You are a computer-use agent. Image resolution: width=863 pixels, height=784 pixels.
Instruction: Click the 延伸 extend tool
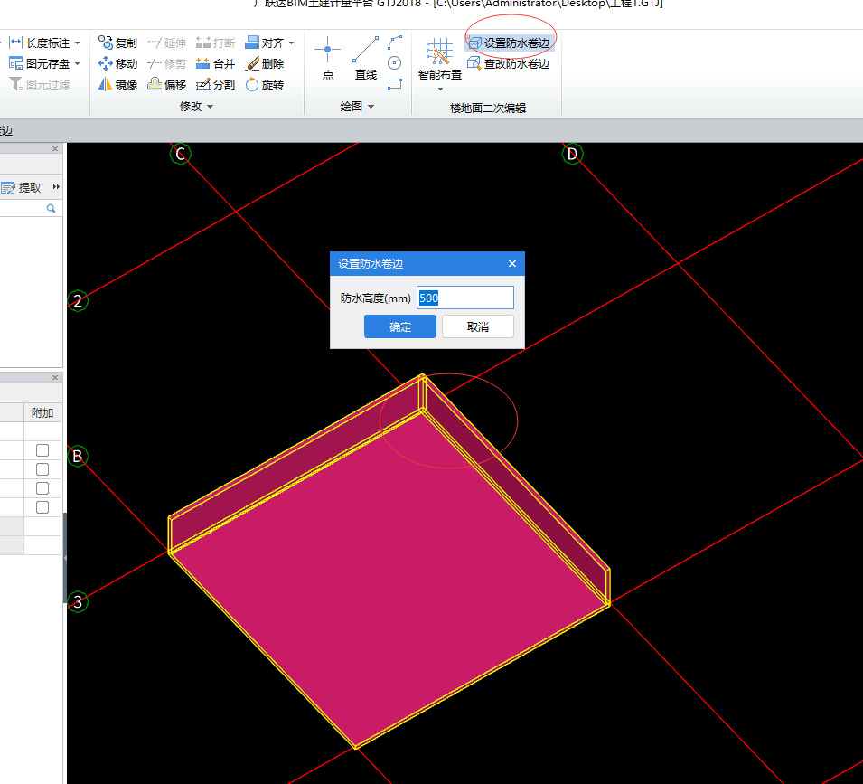click(166, 43)
